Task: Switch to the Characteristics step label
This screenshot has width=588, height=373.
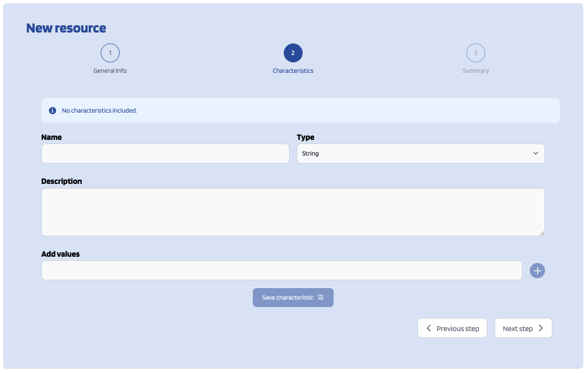Action: (293, 71)
